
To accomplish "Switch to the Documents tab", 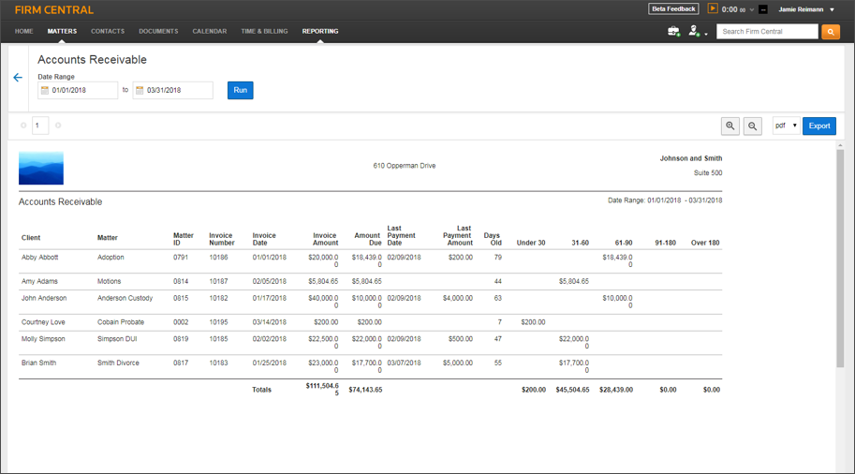I will (x=158, y=31).
